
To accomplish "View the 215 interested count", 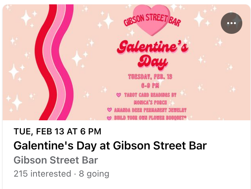I will click(42, 174).
